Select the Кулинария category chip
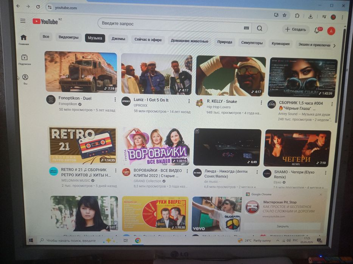Viewport: 353px width, 264px height. pyautogui.click(x=280, y=44)
